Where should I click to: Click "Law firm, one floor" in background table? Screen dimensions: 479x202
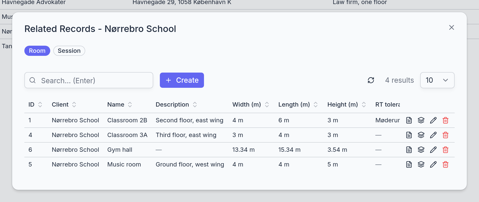pos(360,3)
